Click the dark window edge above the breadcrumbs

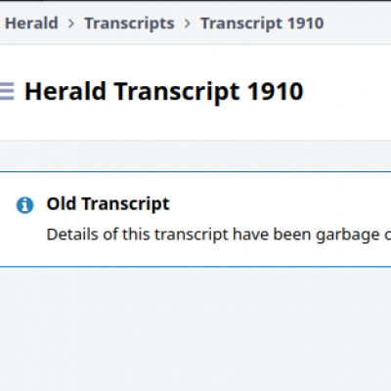[195, 1]
